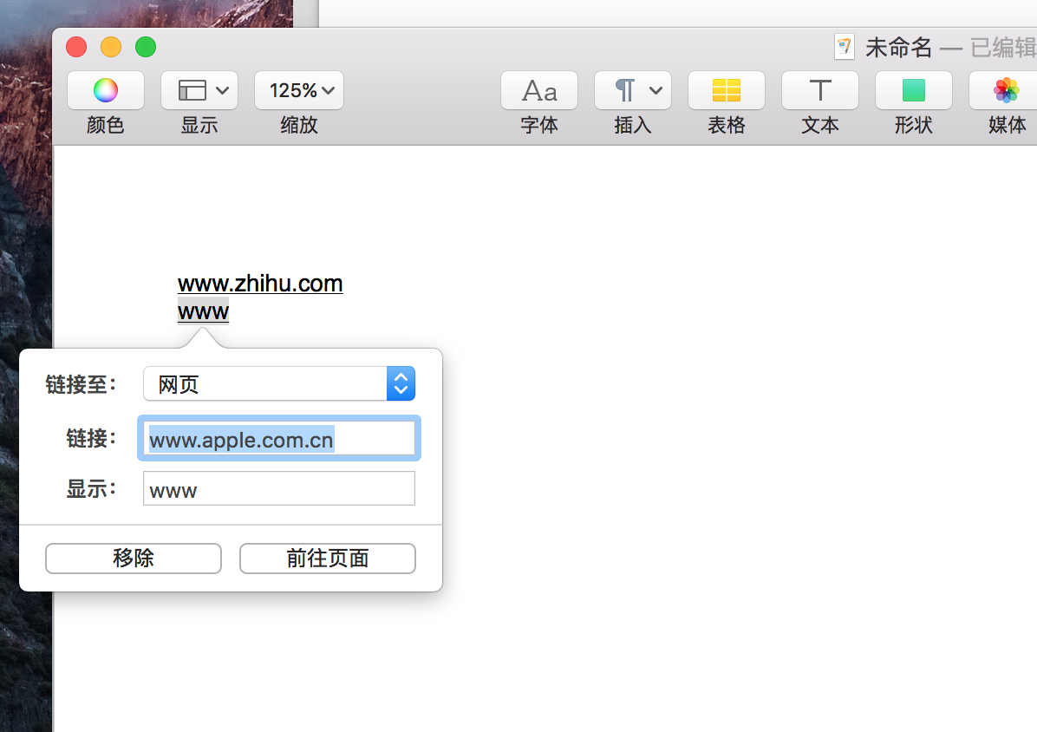
Task: Add a text box with 文本 icon
Action: click(820, 90)
